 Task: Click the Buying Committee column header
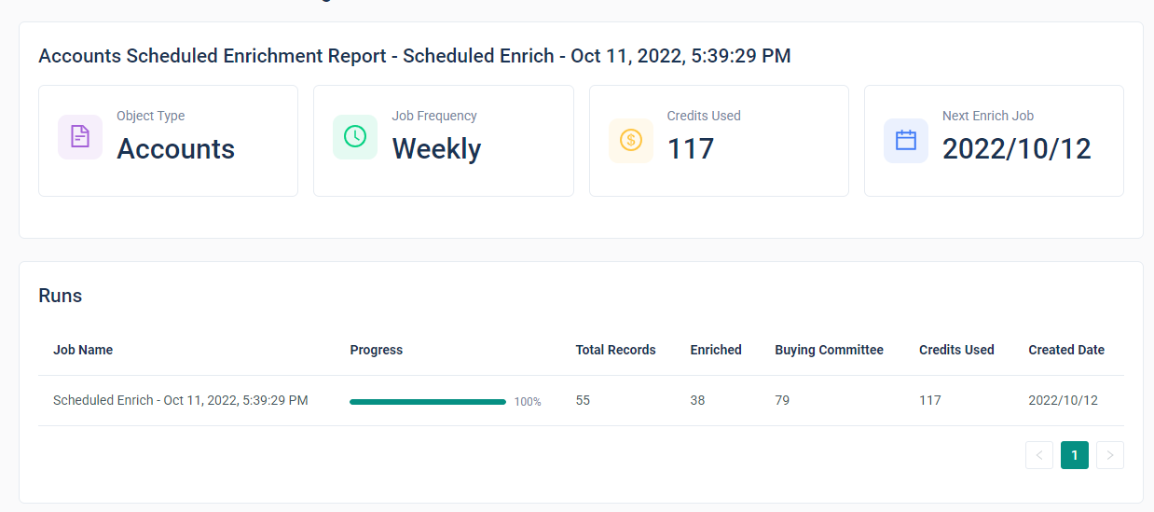pyautogui.click(x=829, y=350)
